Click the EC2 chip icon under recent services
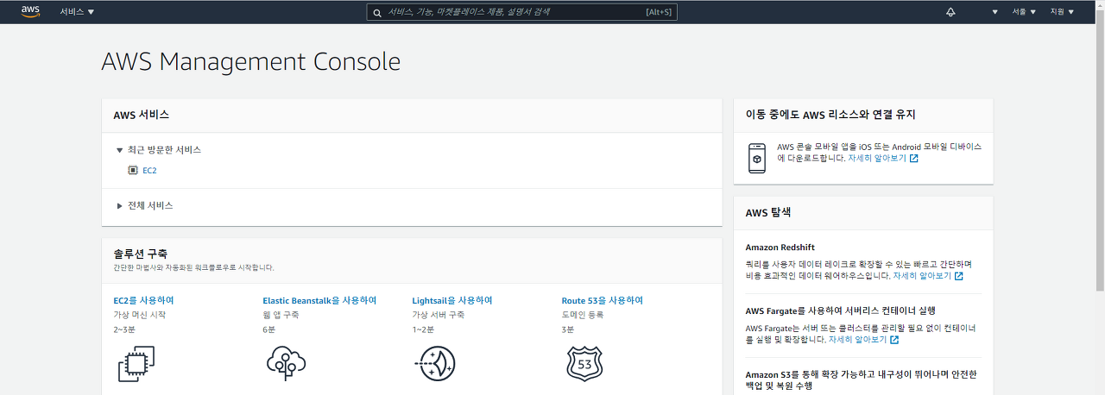 [x=133, y=171]
